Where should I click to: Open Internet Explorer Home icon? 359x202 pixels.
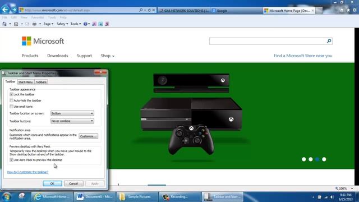(x=342, y=10)
